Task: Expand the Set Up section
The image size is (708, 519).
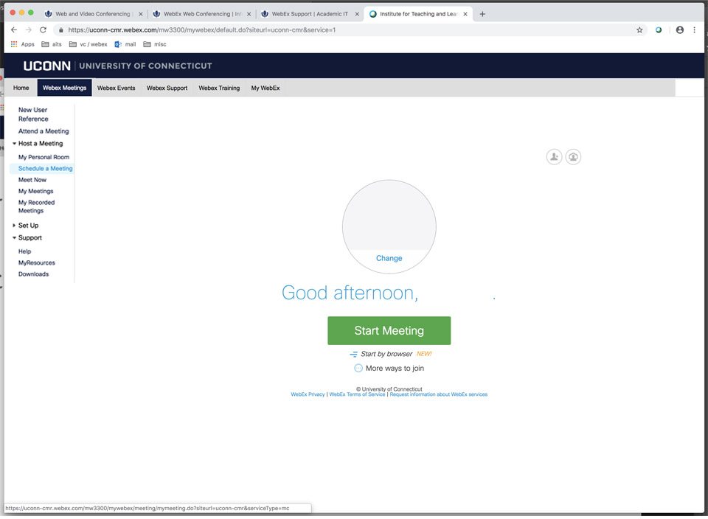Action: (x=14, y=226)
